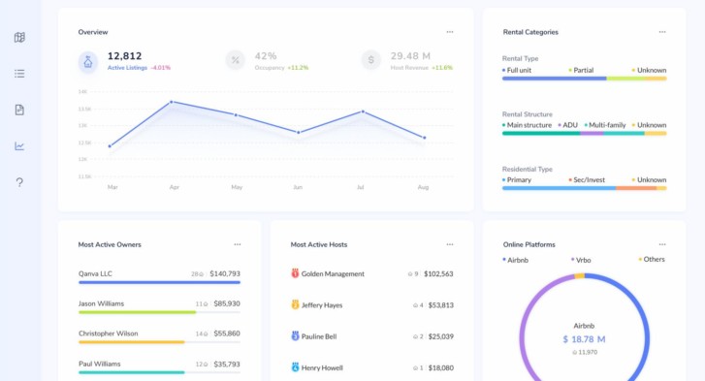
Task: Select the May data point on chart
Action: click(236, 115)
